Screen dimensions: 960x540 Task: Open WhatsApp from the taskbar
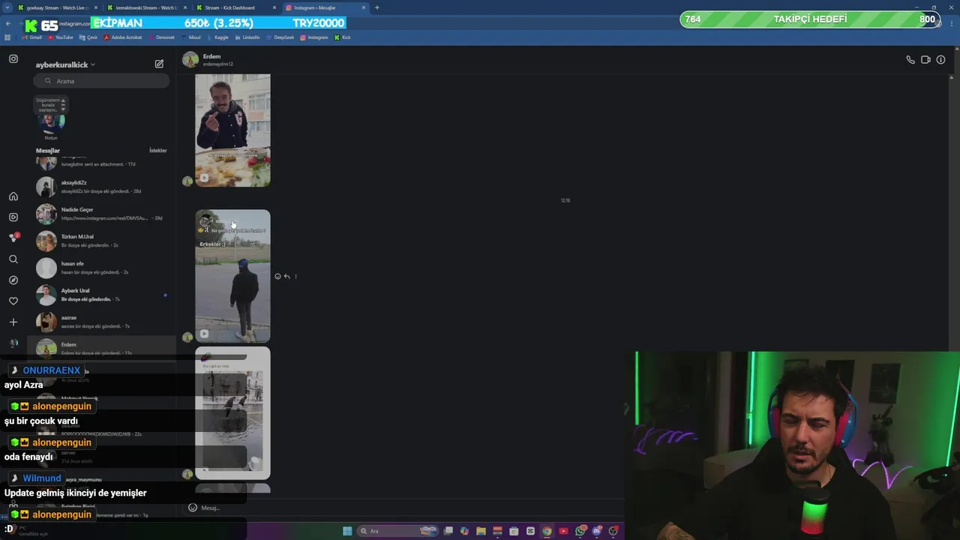pyautogui.click(x=580, y=531)
